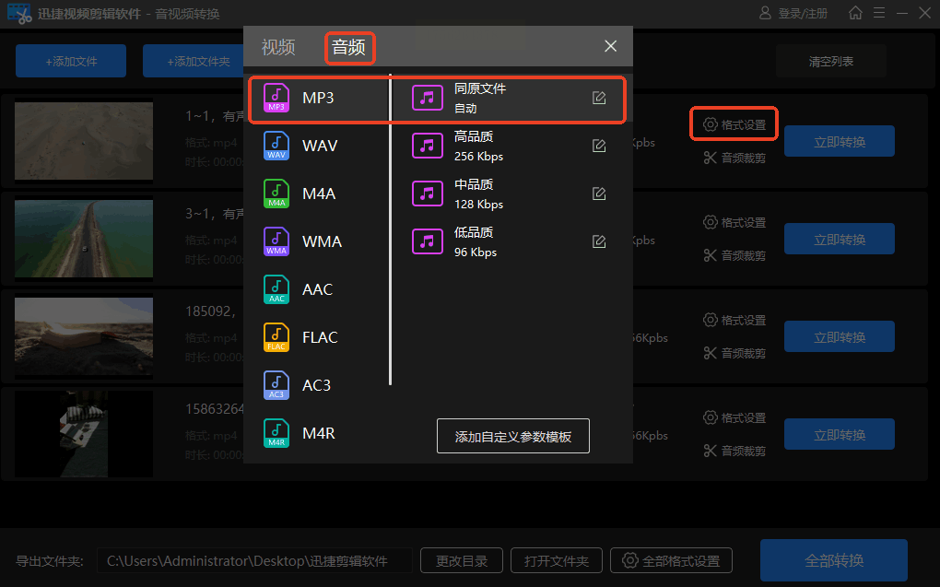940x587 pixels.
Task: Edit the 高品质 256 Kbps preset
Action: [599, 146]
